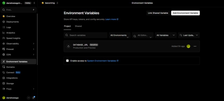Click the green team avatar at top left
This screenshot has width=224, height=101.
[4, 3]
